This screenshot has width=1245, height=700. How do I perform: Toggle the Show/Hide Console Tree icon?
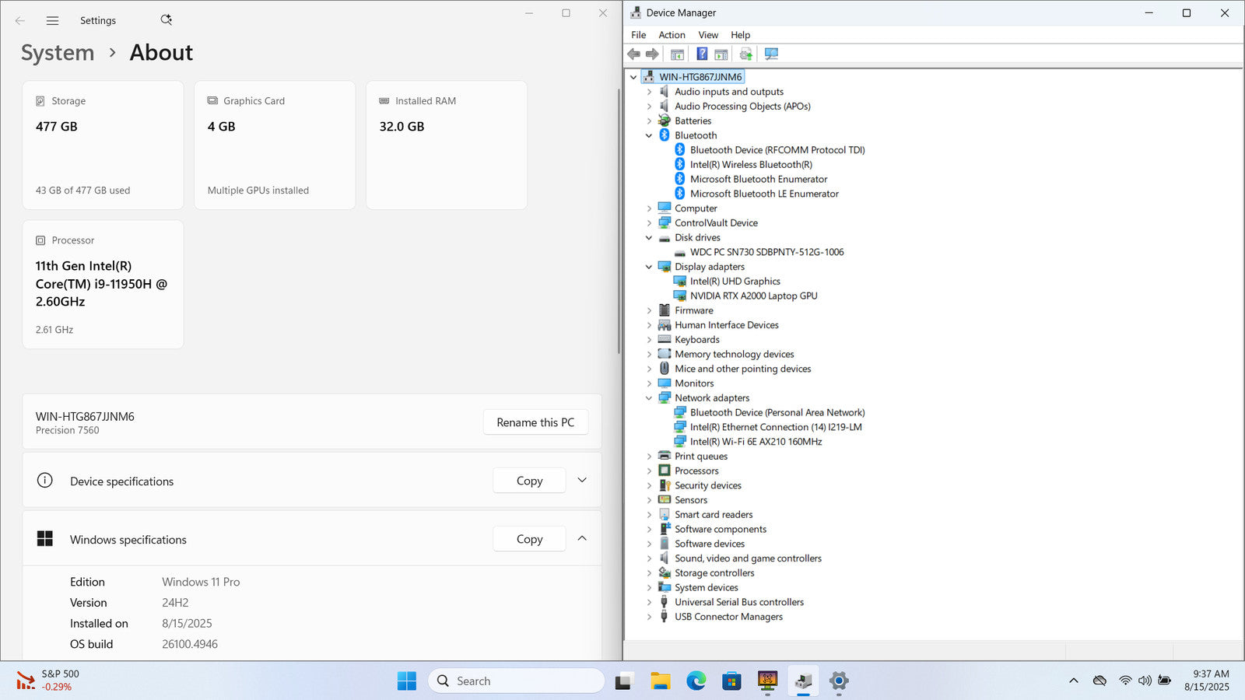pos(677,54)
